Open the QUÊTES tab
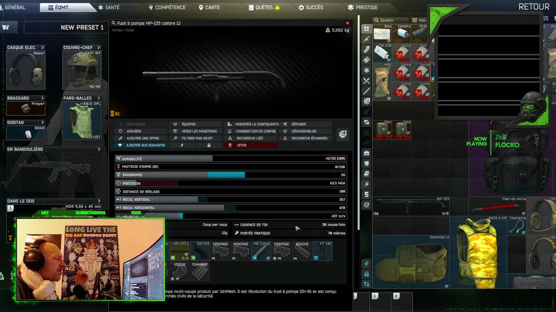 (264, 7)
